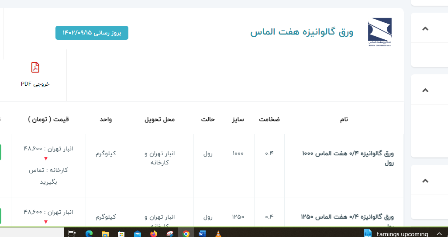Collapse the middle right sidebar panel
448x237 pixels.
click(425, 91)
